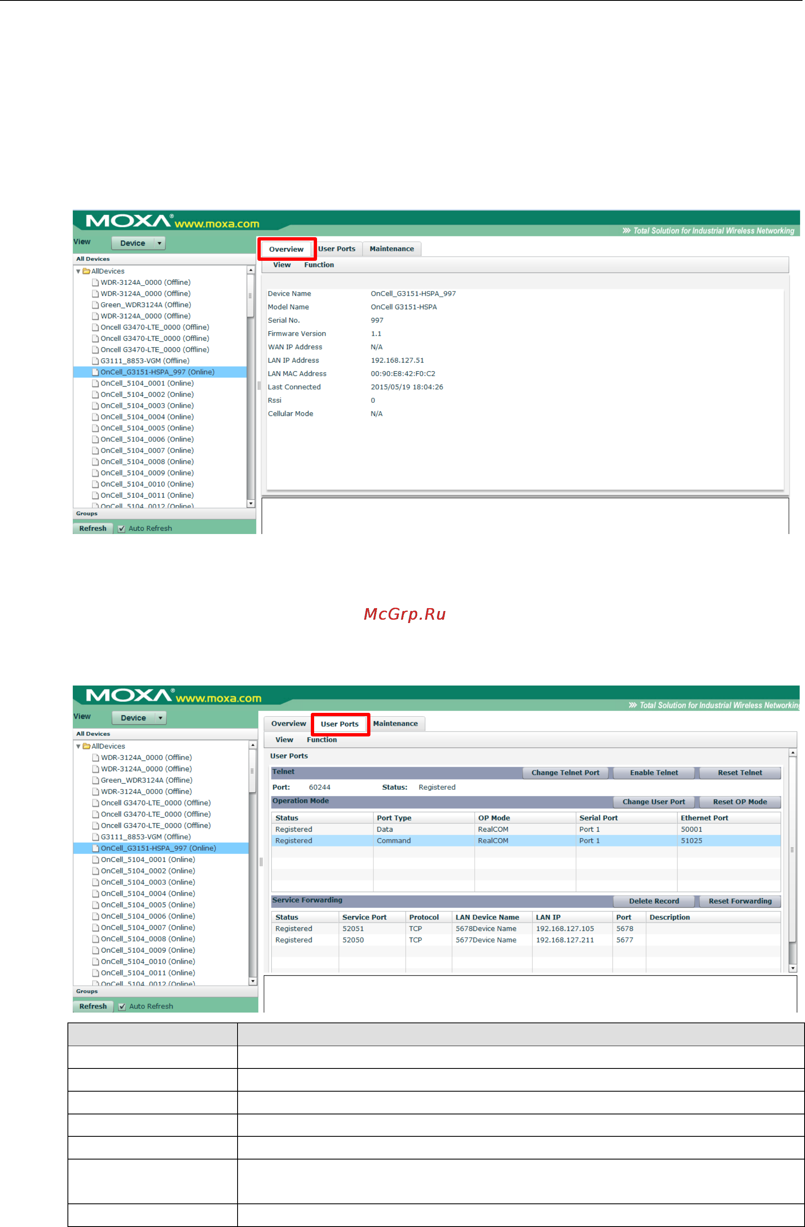Click LAN IP Address value 192.168.127.51
The height and width of the screenshot is (1227, 805).
[x=397, y=361]
